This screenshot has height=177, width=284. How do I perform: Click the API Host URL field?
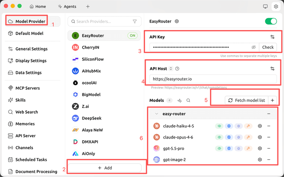pos(213,79)
